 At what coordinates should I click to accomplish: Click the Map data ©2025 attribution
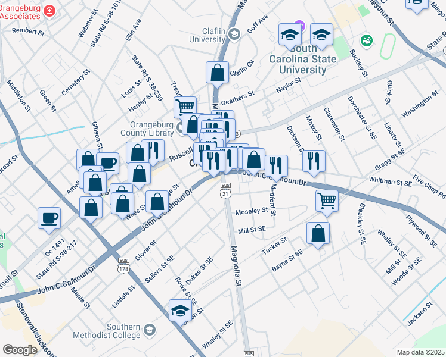421,352
